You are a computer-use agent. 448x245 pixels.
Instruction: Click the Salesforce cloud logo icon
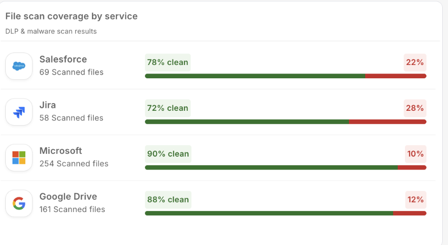tap(19, 66)
